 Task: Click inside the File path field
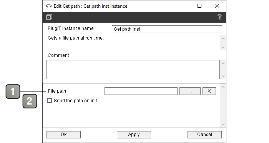141,91
